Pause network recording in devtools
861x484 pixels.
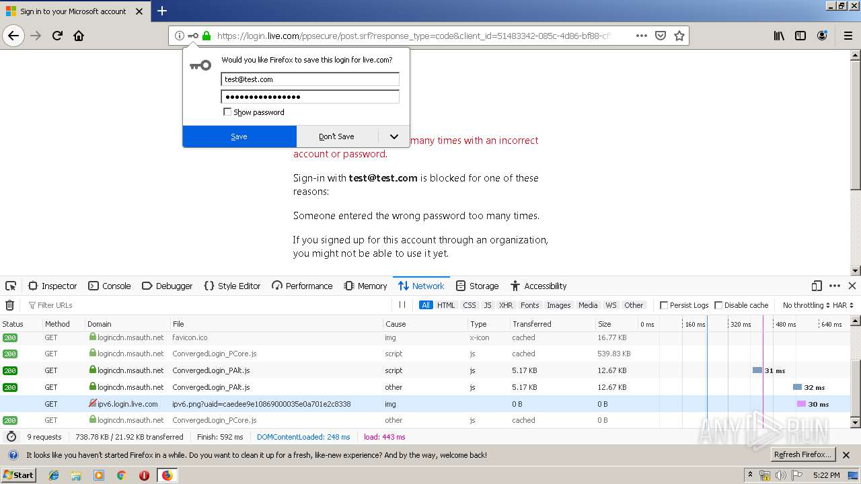[402, 305]
